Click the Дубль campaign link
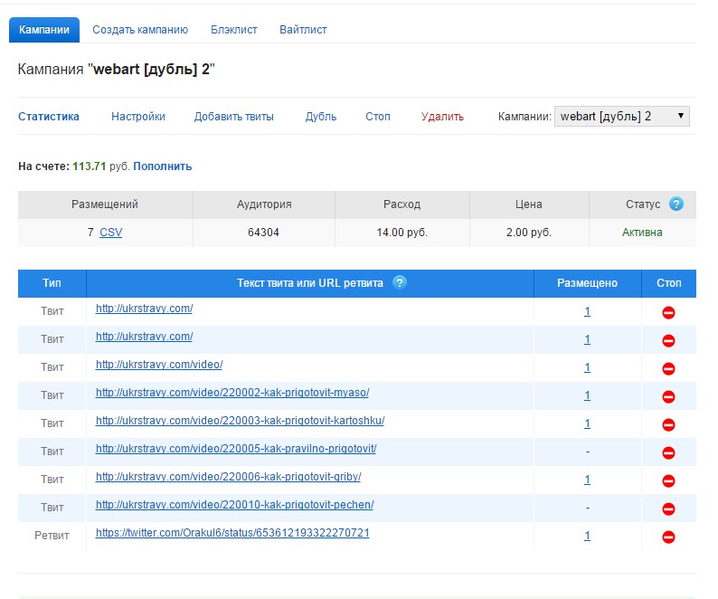Viewport: 718px width, 599px height. pos(320,117)
